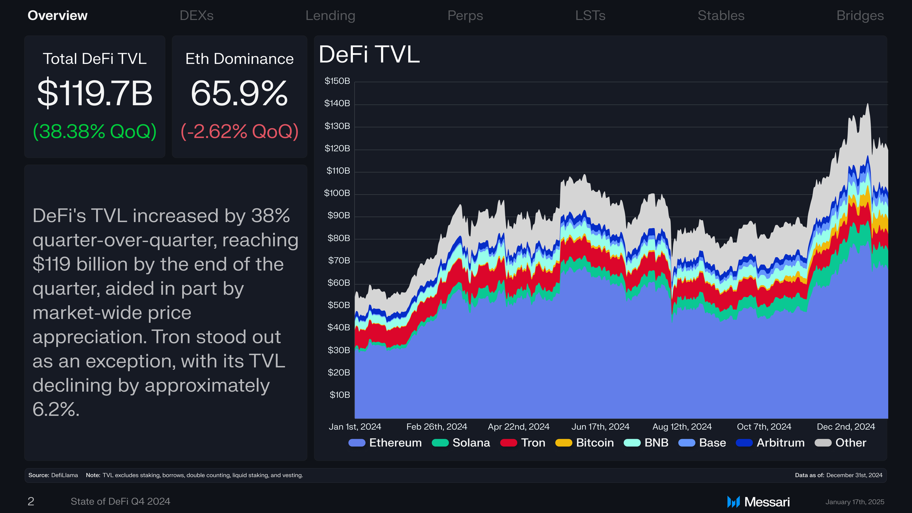Select the Bridges tab
Image resolution: width=912 pixels, height=513 pixels.
(860, 16)
